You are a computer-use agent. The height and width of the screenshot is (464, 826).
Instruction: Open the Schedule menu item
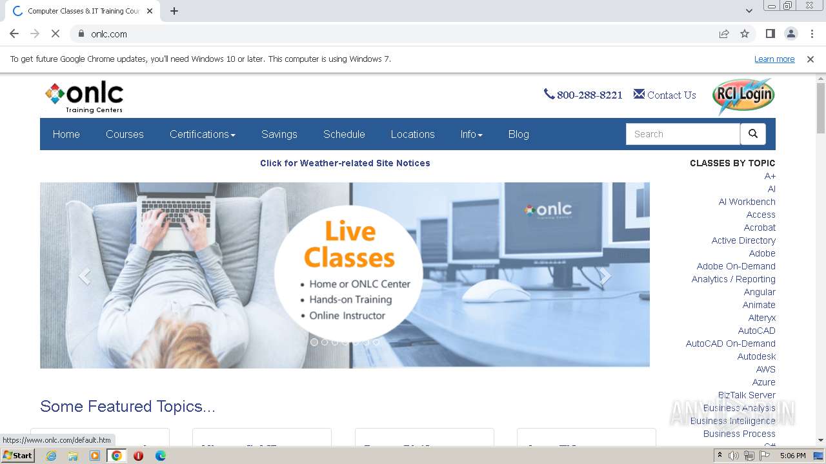[x=344, y=134]
